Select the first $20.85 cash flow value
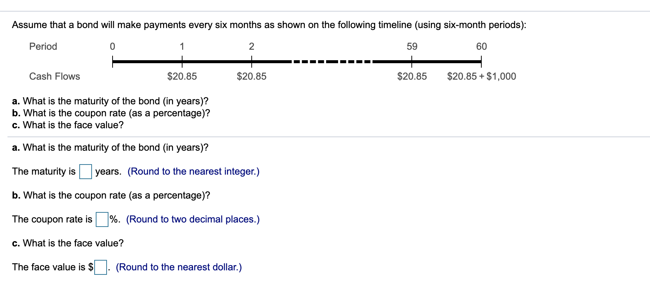This screenshot has width=650, height=301. pyautogui.click(x=182, y=77)
